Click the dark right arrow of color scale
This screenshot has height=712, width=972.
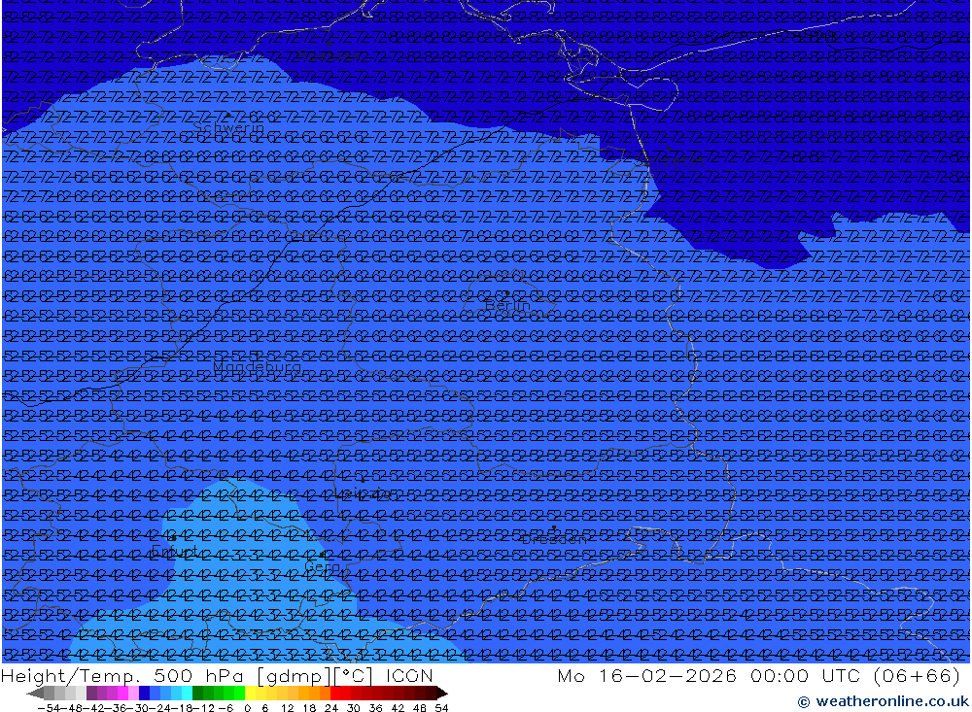pyautogui.click(x=442, y=694)
